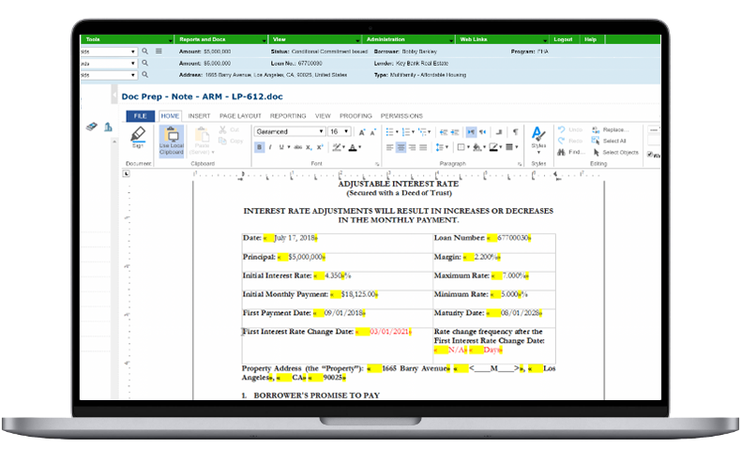This screenshot has width=741, height=462.
Task: Open the font size 16 dropdown
Action: [346, 131]
